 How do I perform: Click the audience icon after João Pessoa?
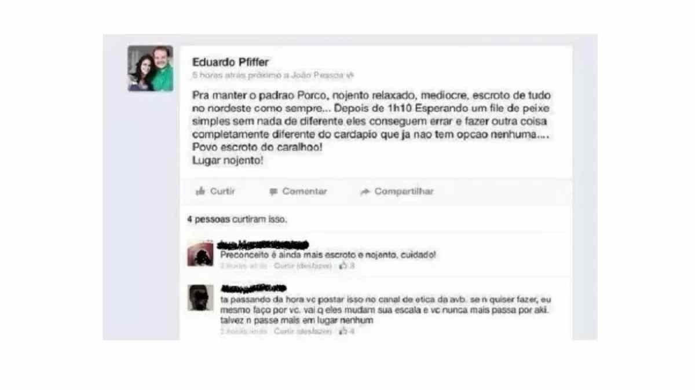[x=349, y=75]
